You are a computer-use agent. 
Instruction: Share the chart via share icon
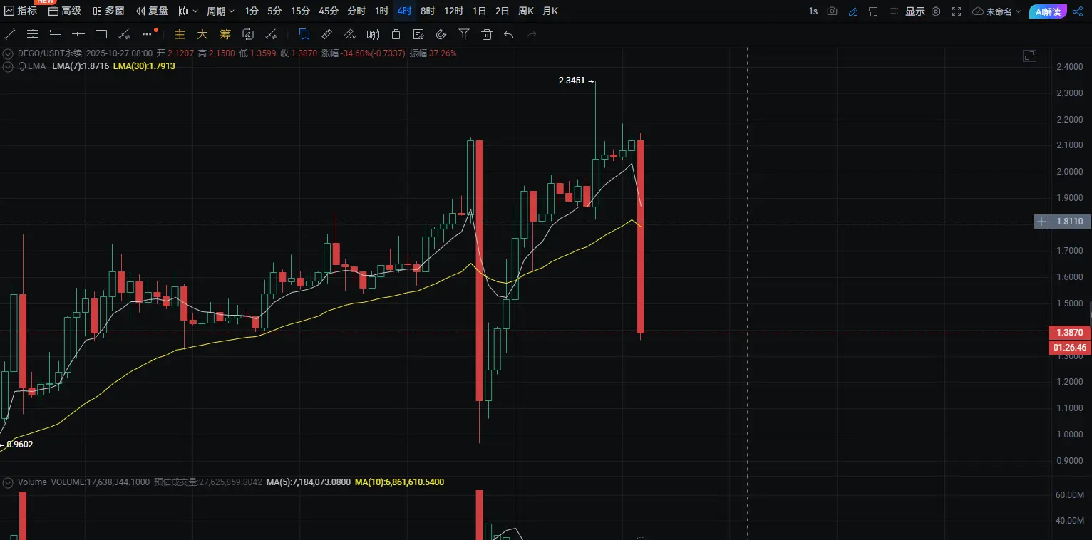coord(1078,11)
